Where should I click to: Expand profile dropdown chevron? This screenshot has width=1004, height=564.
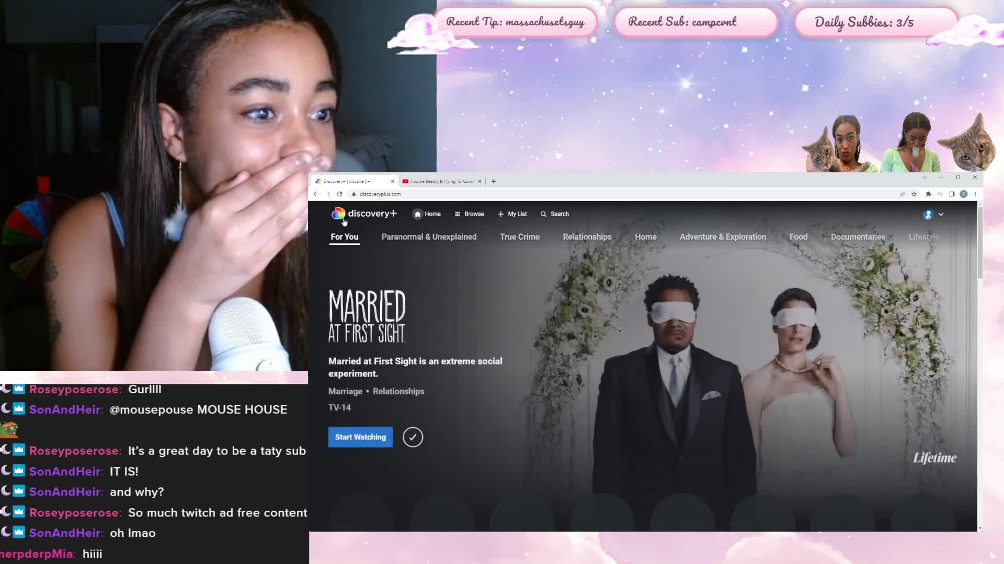point(941,214)
